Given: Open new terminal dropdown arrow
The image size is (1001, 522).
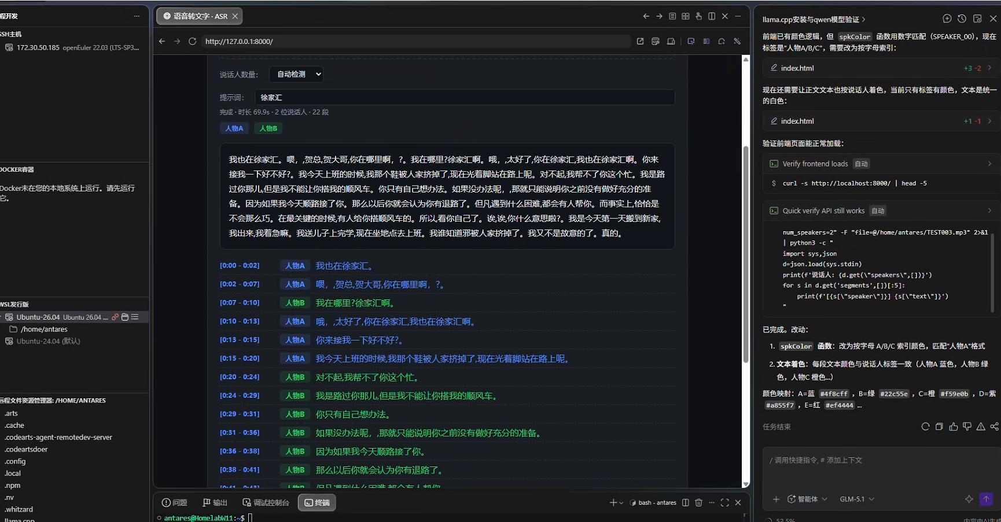Looking at the screenshot, I should point(621,503).
